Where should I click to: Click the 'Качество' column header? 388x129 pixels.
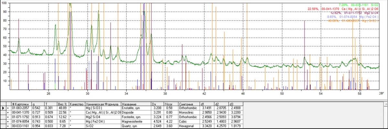77,105
